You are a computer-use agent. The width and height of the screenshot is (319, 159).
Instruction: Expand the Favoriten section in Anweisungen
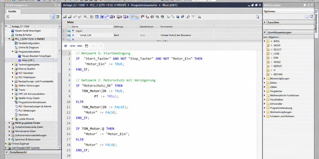tap(265, 22)
